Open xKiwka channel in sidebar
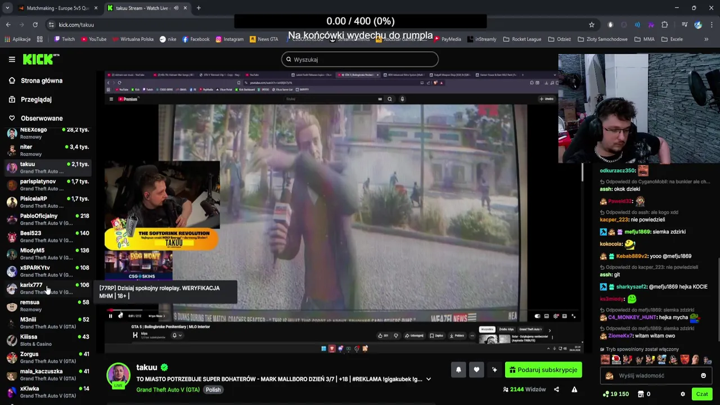Viewport: 720px width, 405px height. (x=48, y=392)
